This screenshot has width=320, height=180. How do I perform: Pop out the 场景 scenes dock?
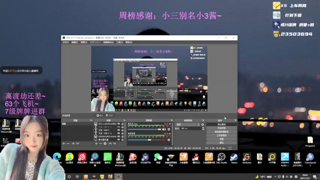pyautogui.click(x=91, y=120)
